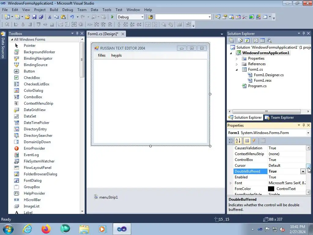Toggle the Alphabetical sort in Properties

coord(238,141)
